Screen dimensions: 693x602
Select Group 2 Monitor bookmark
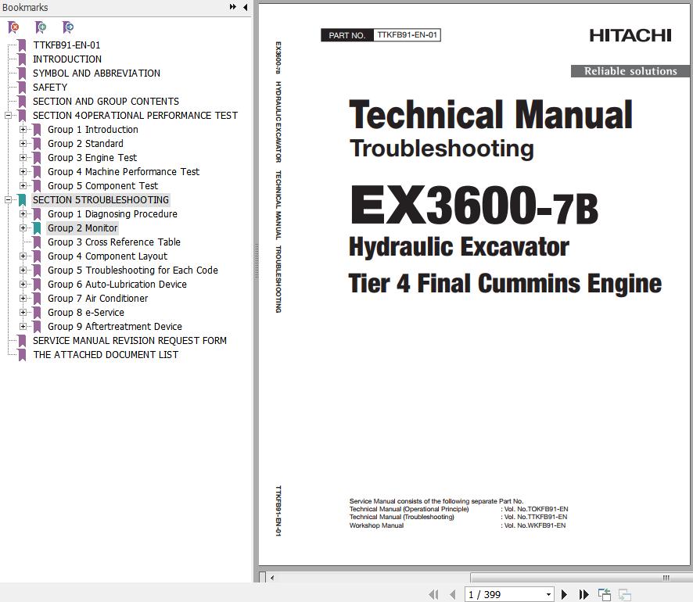[x=83, y=228]
